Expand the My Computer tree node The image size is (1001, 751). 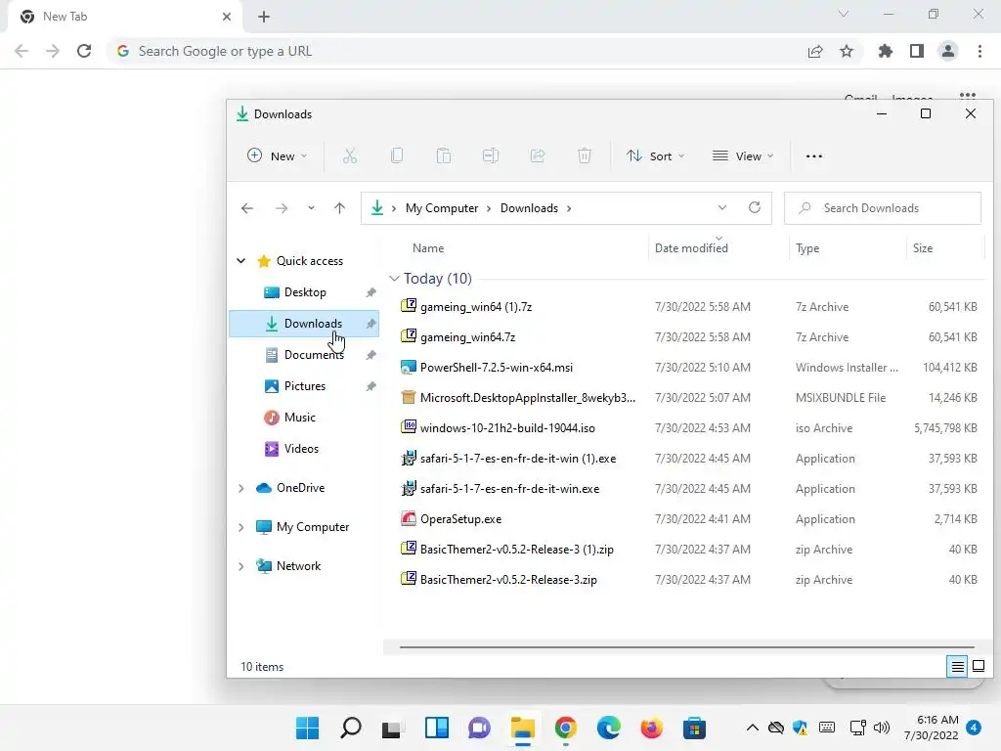pyautogui.click(x=240, y=527)
